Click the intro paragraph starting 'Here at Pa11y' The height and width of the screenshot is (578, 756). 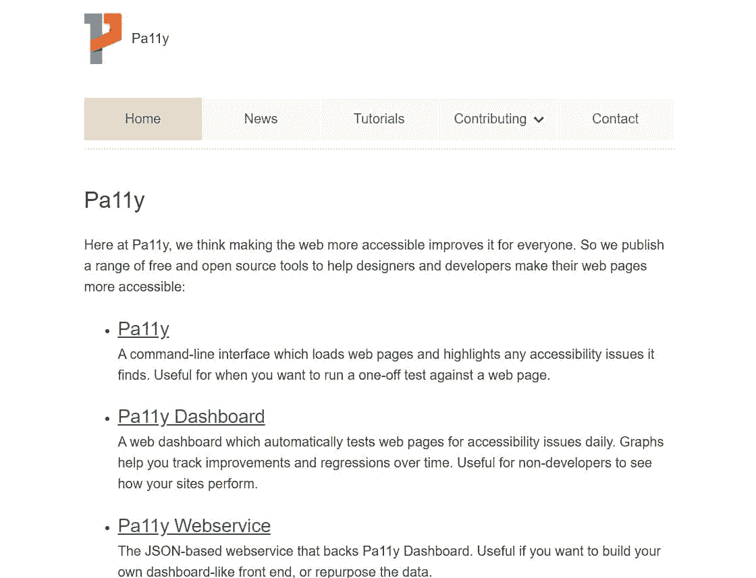[x=374, y=266]
